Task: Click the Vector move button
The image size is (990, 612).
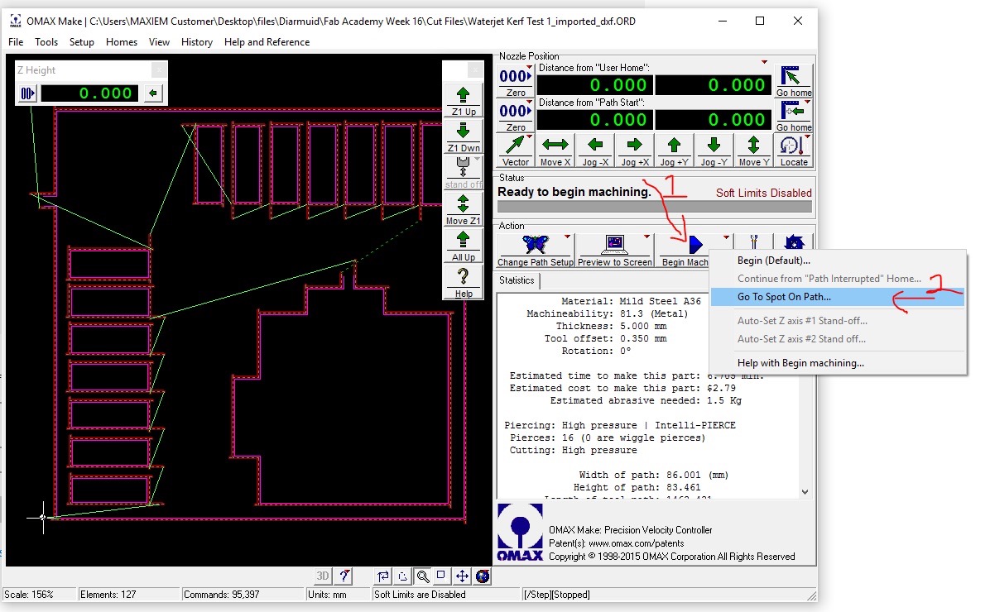Action: click(515, 151)
